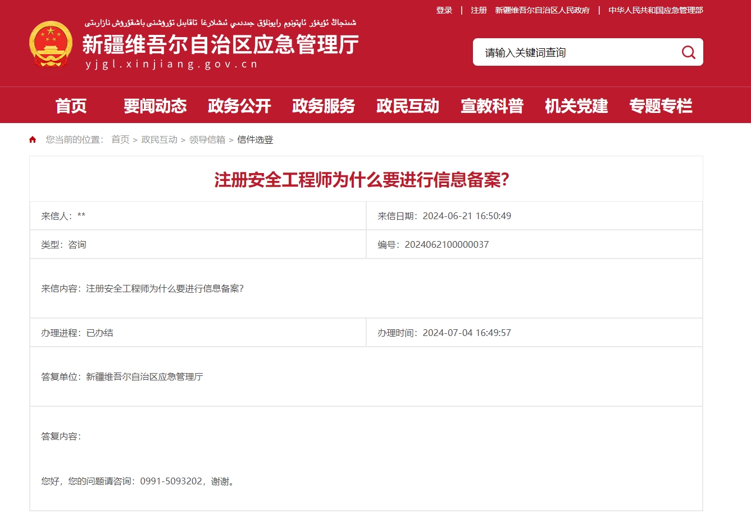Select the 宣教科普 menu item

pos(492,106)
